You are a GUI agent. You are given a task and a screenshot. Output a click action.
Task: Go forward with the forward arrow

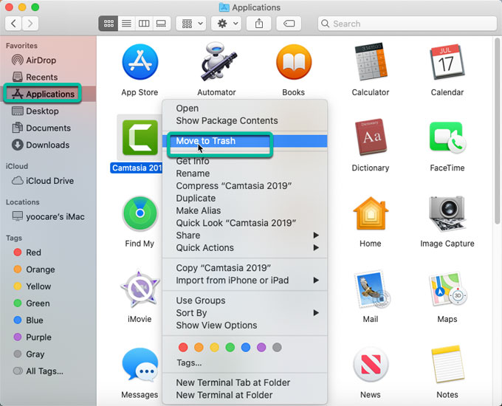click(x=30, y=24)
